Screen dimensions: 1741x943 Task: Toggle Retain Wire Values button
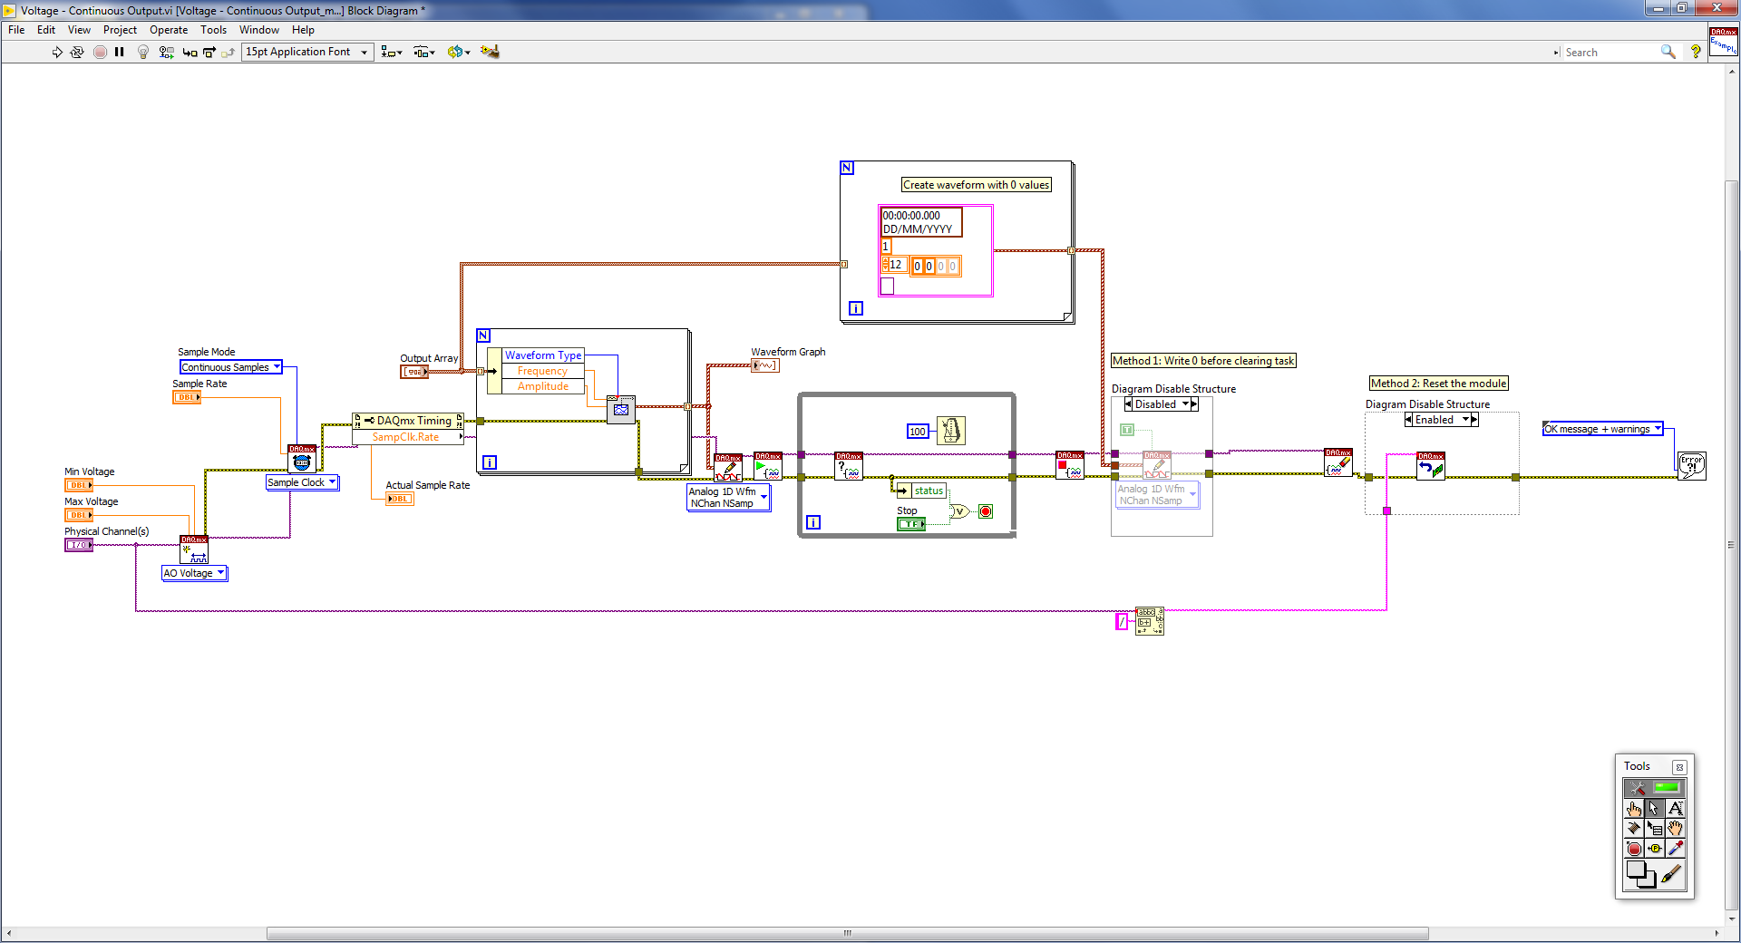(166, 52)
